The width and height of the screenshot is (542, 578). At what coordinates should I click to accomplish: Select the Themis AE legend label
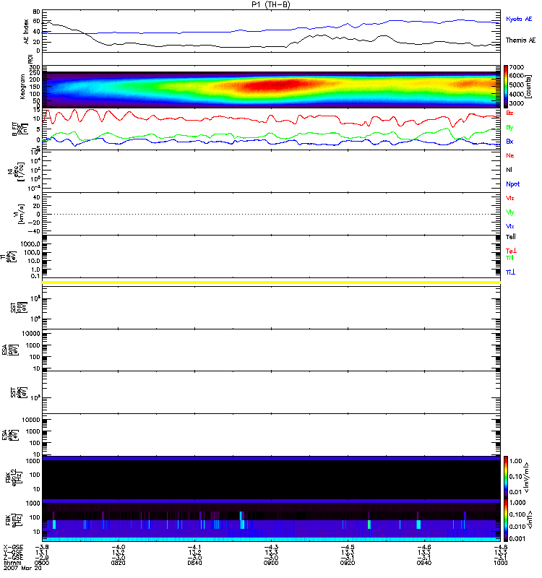[x=520, y=40]
